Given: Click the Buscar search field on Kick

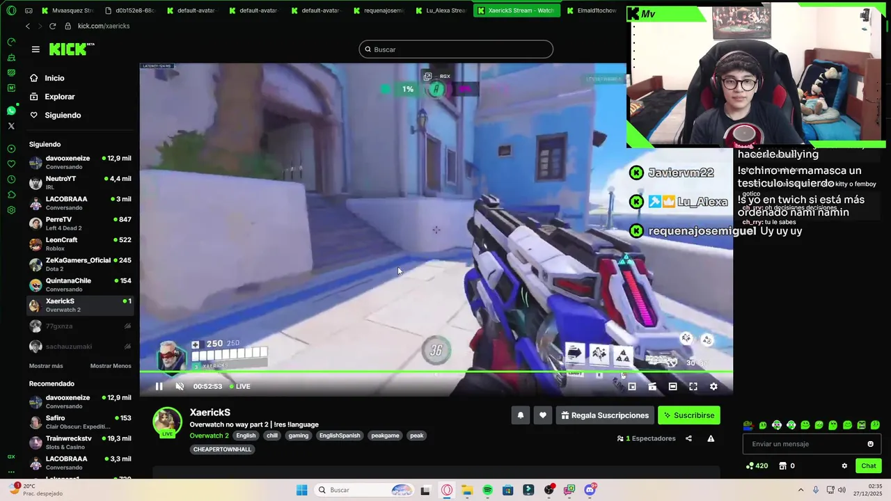Looking at the screenshot, I should (x=456, y=49).
